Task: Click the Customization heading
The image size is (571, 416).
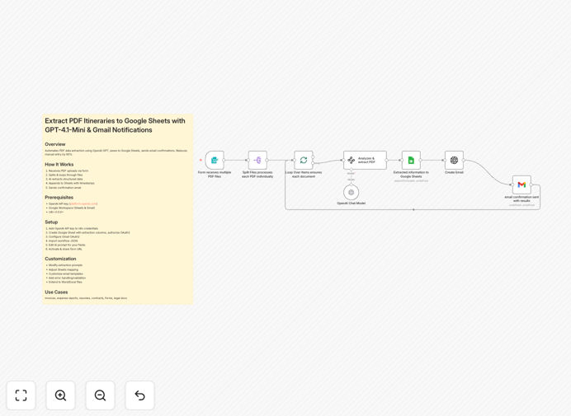Action: (x=60, y=259)
